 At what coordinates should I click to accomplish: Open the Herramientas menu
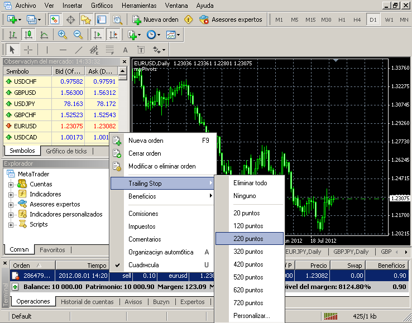click(138, 5)
